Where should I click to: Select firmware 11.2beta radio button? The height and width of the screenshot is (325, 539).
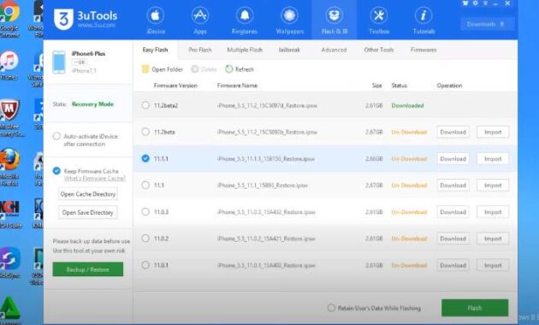point(145,132)
